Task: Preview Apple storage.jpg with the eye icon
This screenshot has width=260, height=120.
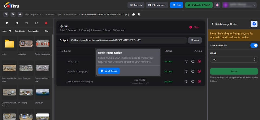Action: pyautogui.click(x=186, y=72)
